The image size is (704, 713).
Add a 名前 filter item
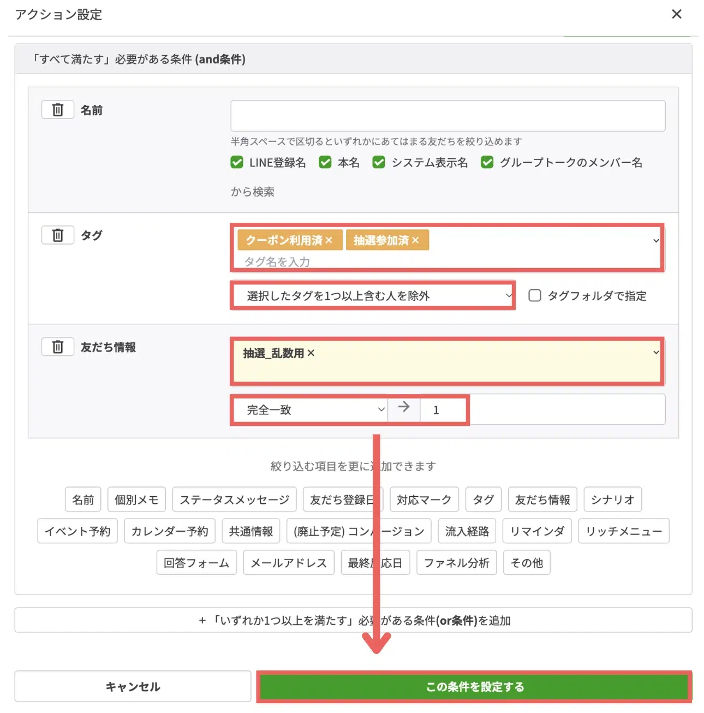coord(83,500)
